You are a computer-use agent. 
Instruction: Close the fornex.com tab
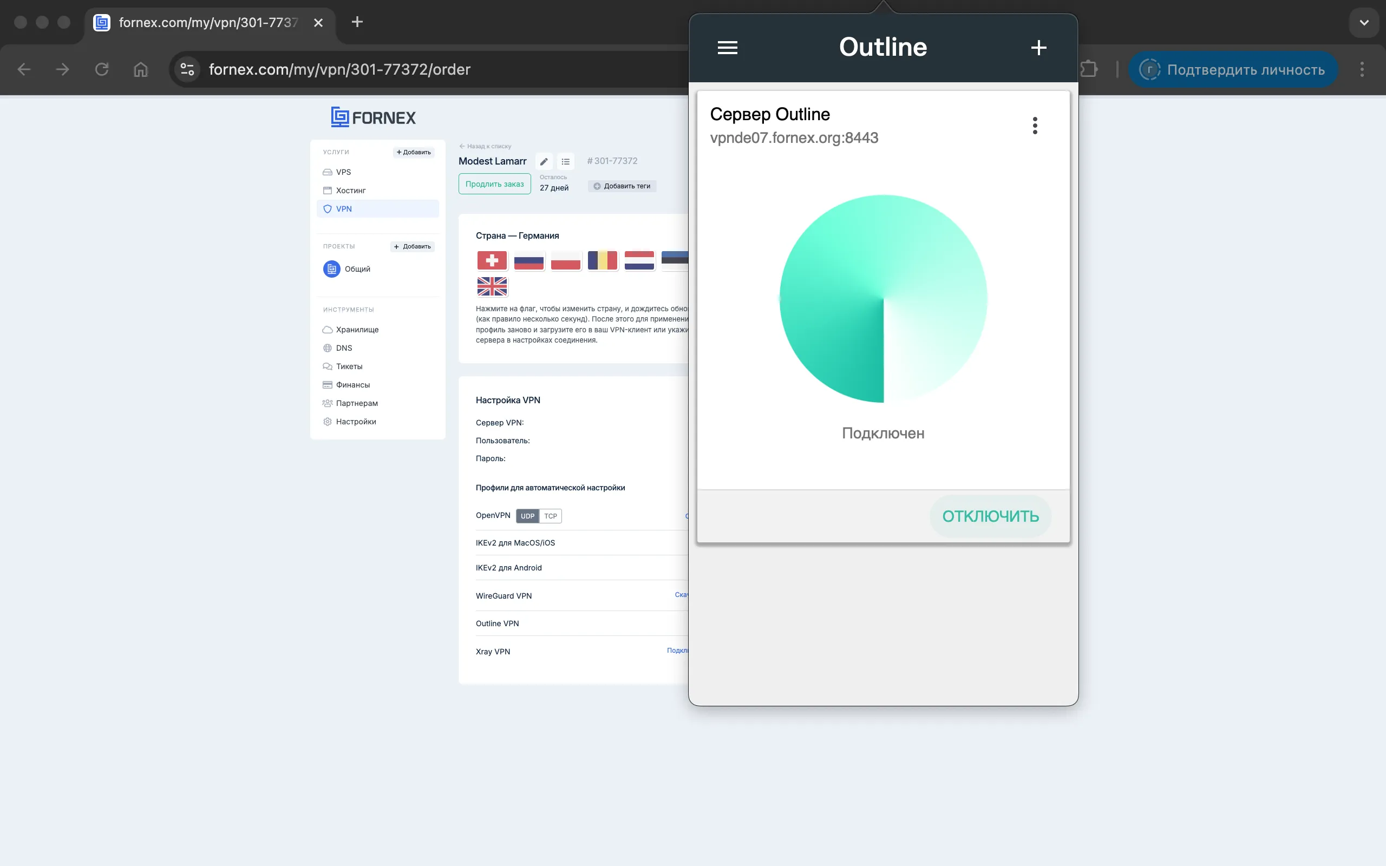point(318,22)
